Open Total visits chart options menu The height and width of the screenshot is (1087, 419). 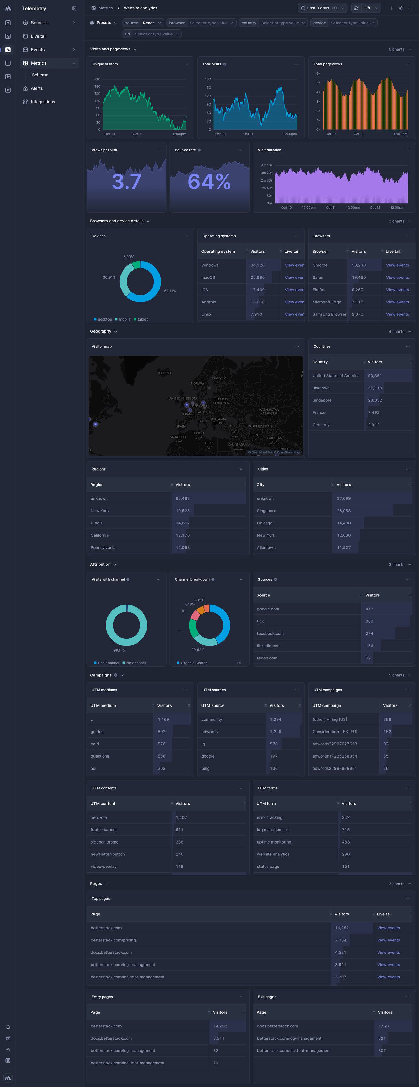coord(297,64)
